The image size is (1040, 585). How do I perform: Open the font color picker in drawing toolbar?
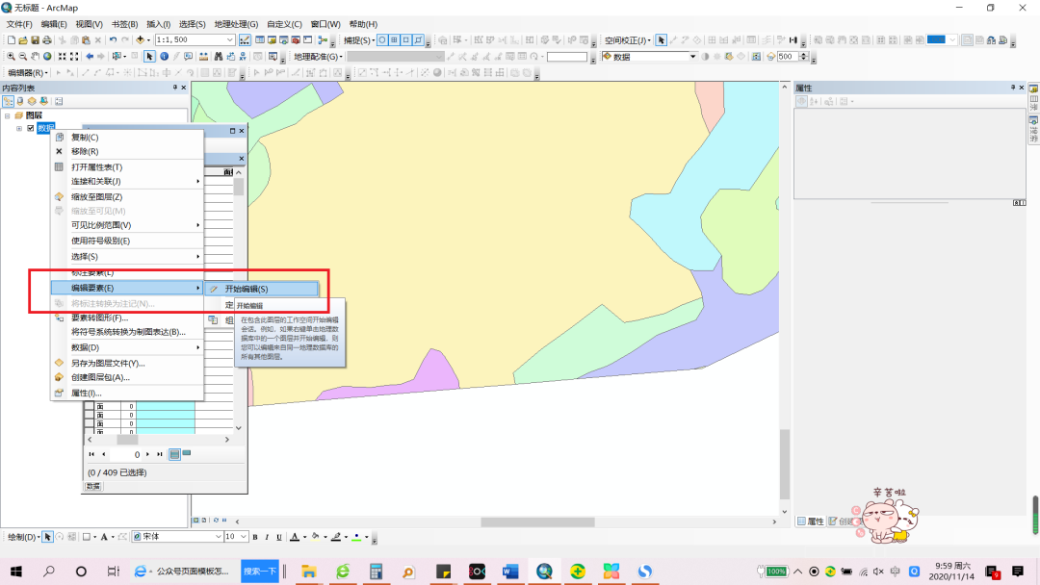click(x=304, y=537)
